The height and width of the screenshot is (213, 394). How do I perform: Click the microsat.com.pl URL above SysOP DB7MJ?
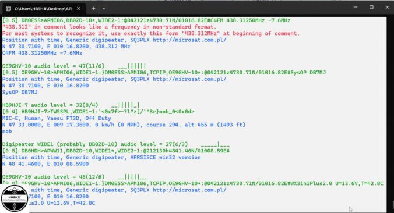click(x=189, y=79)
